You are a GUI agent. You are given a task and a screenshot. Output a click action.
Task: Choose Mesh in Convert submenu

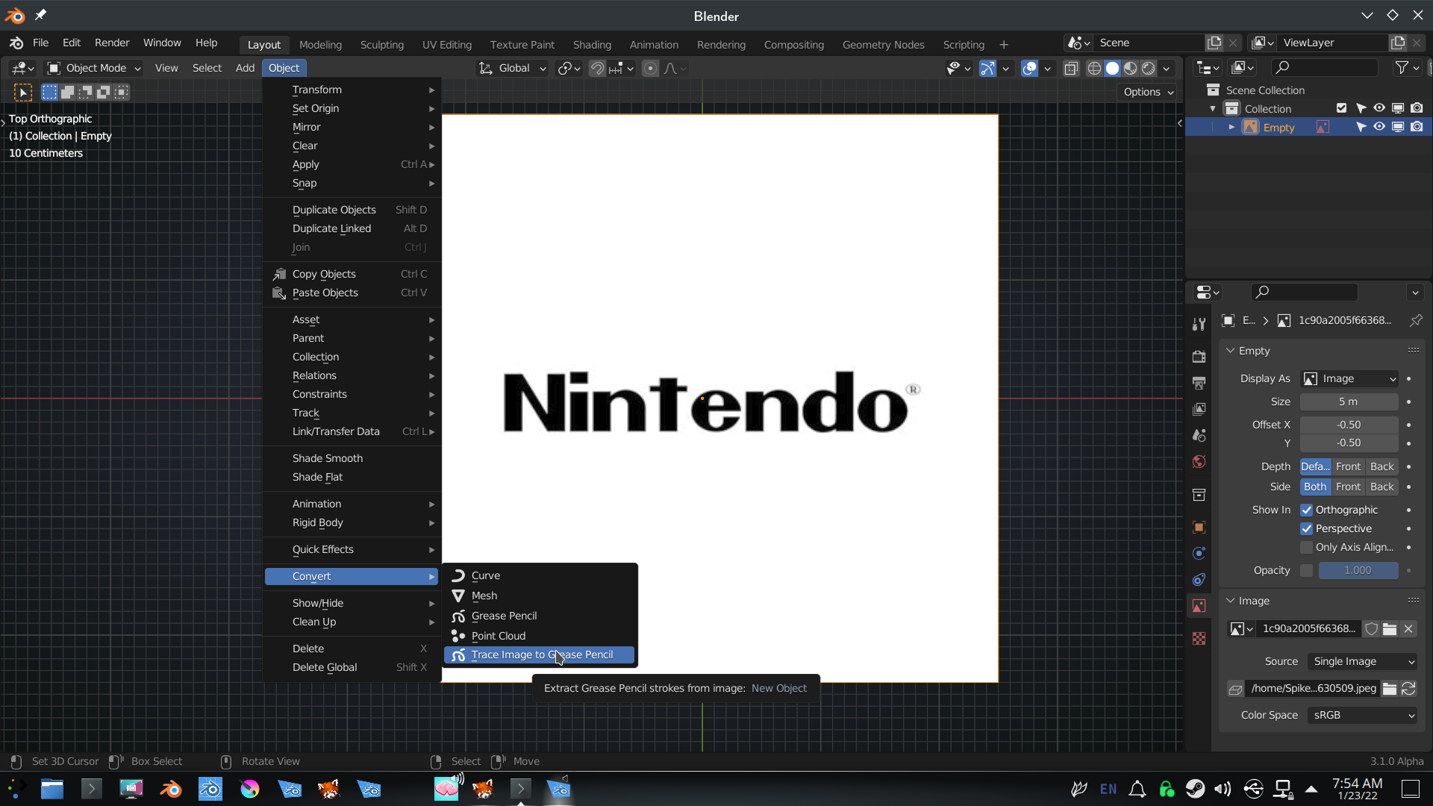click(x=484, y=596)
